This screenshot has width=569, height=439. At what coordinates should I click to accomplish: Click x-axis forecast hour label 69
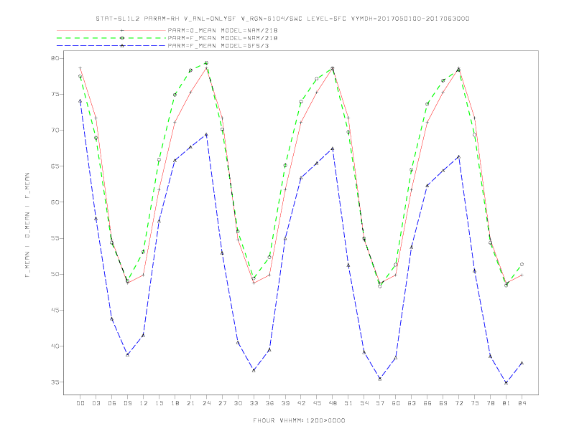(x=443, y=403)
